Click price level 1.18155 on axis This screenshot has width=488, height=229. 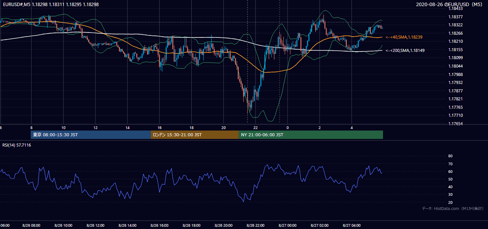click(x=456, y=50)
